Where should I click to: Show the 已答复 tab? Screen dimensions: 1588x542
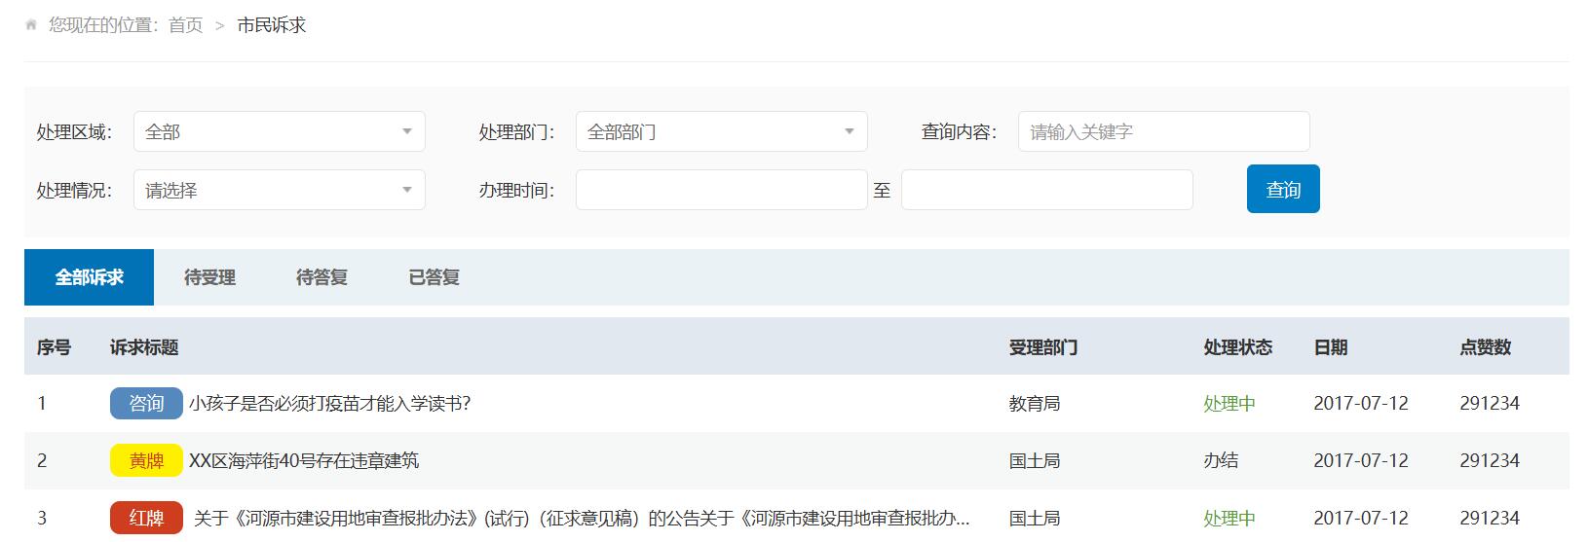point(434,277)
